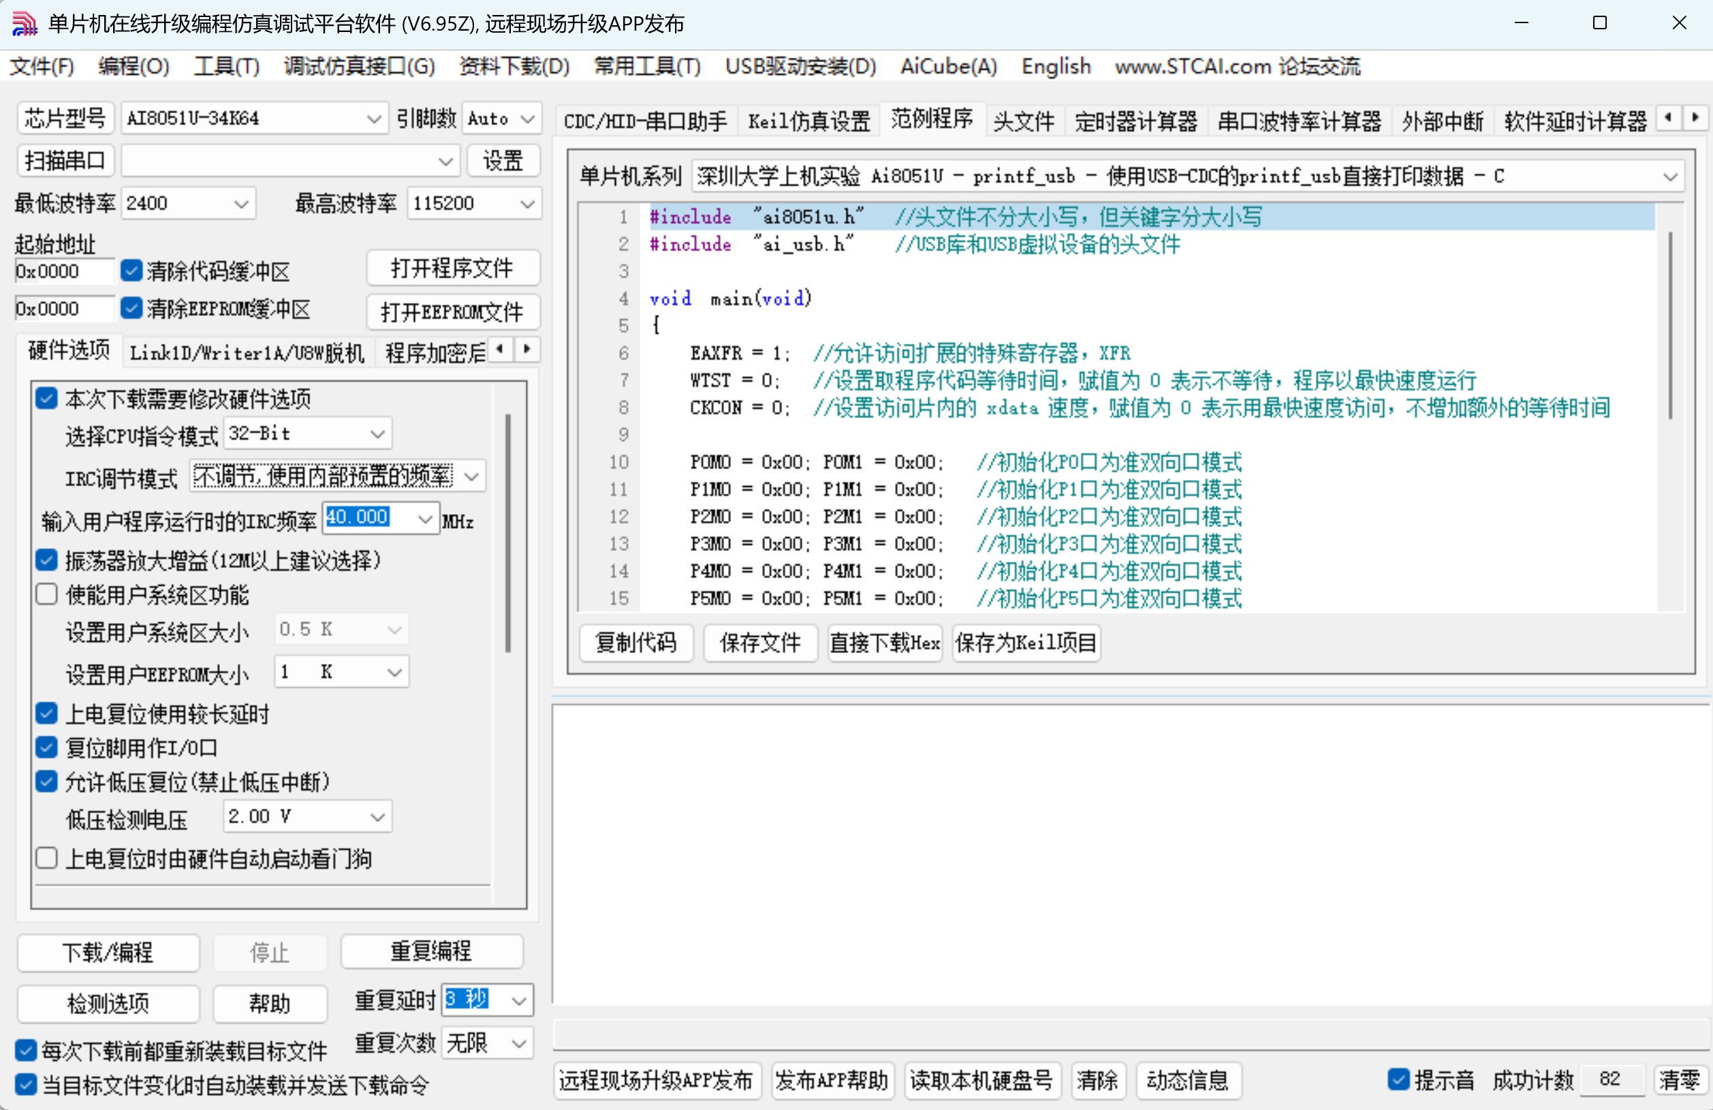
Task: Open the 编程(O) menu
Action: coord(134,66)
